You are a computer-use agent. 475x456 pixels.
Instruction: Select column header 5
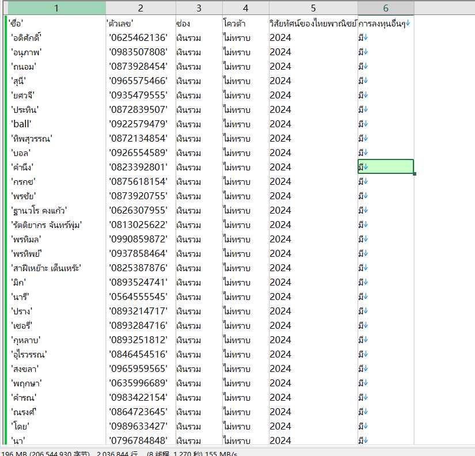313,8
